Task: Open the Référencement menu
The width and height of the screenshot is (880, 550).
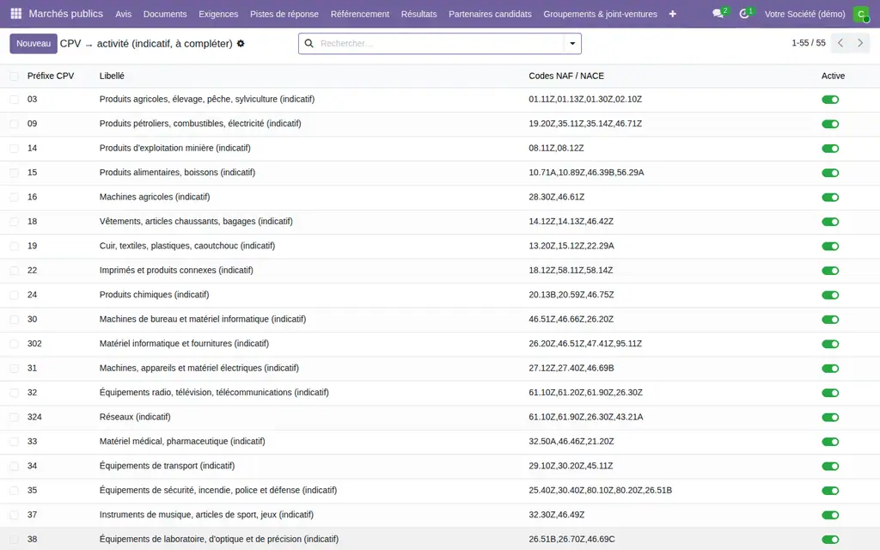Action: click(360, 14)
